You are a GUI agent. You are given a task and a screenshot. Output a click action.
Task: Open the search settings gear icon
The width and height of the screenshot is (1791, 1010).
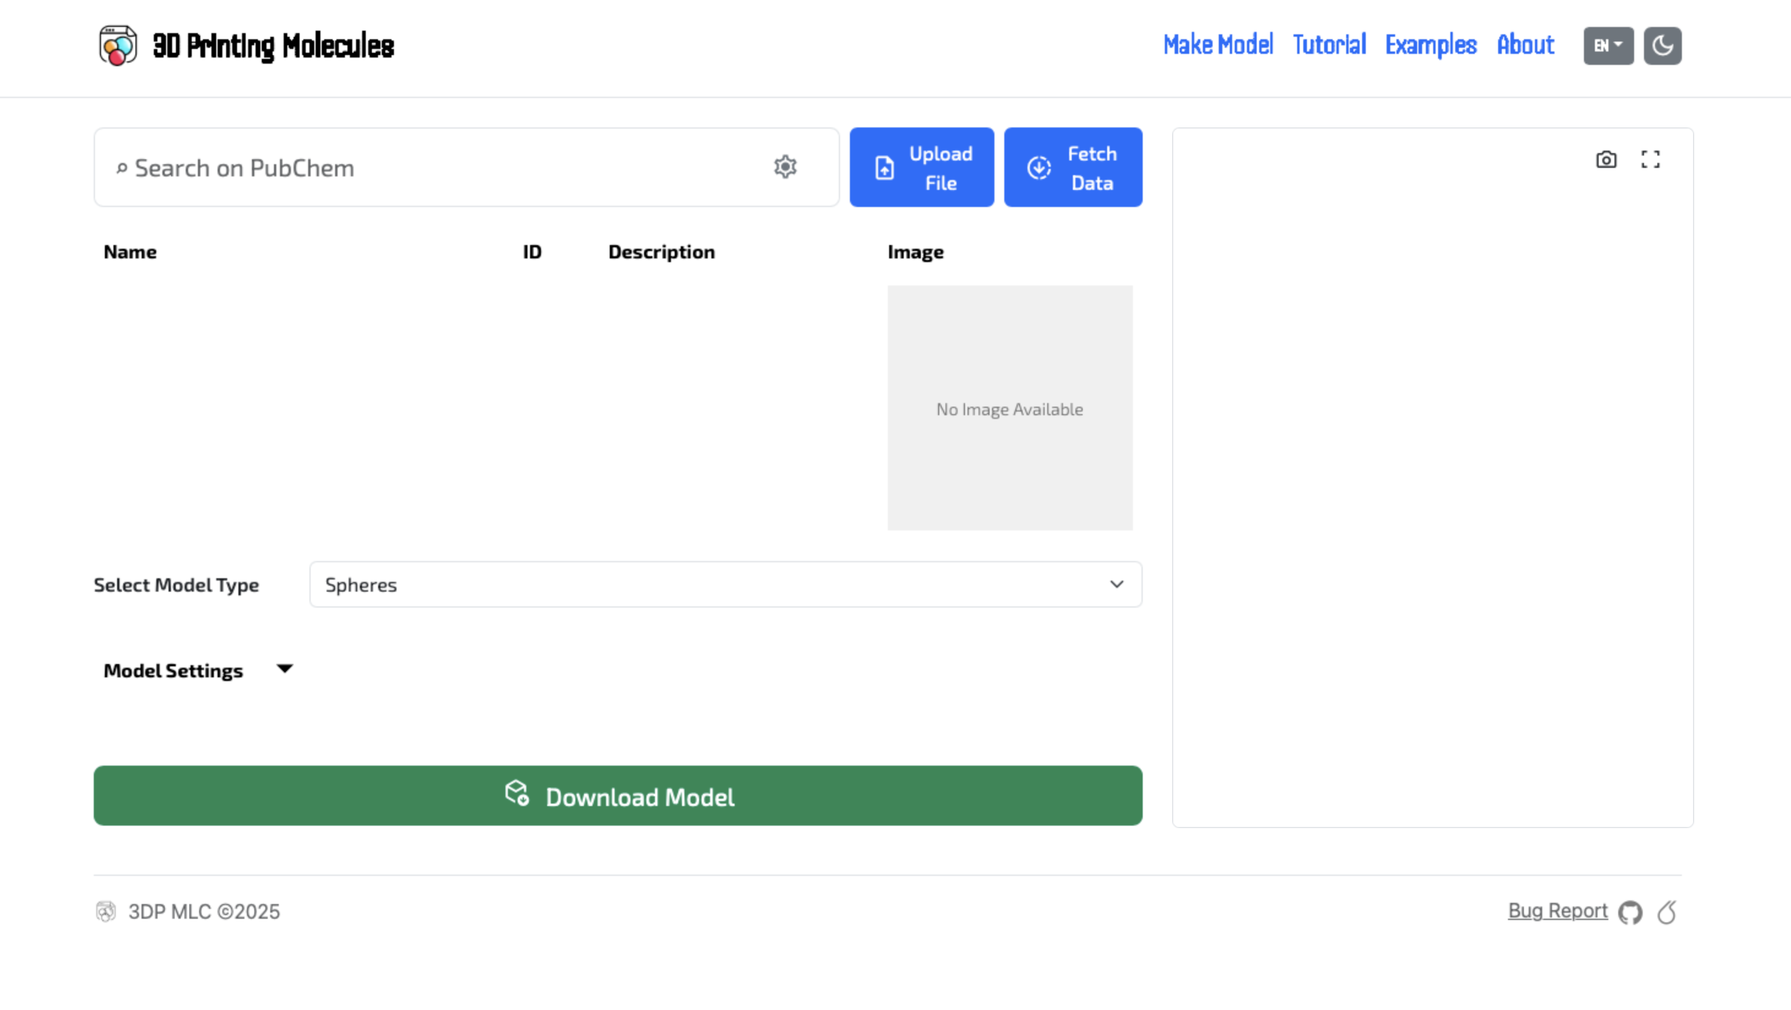click(x=785, y=167)
